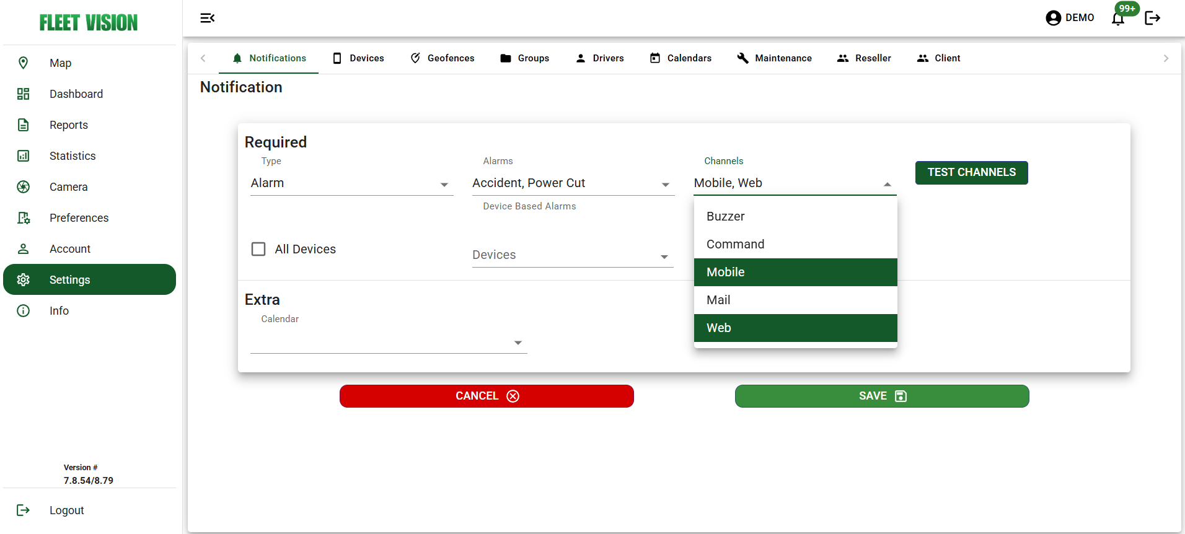
Task: Deselect Web in Channels list
Action: (x=796, y=328)
